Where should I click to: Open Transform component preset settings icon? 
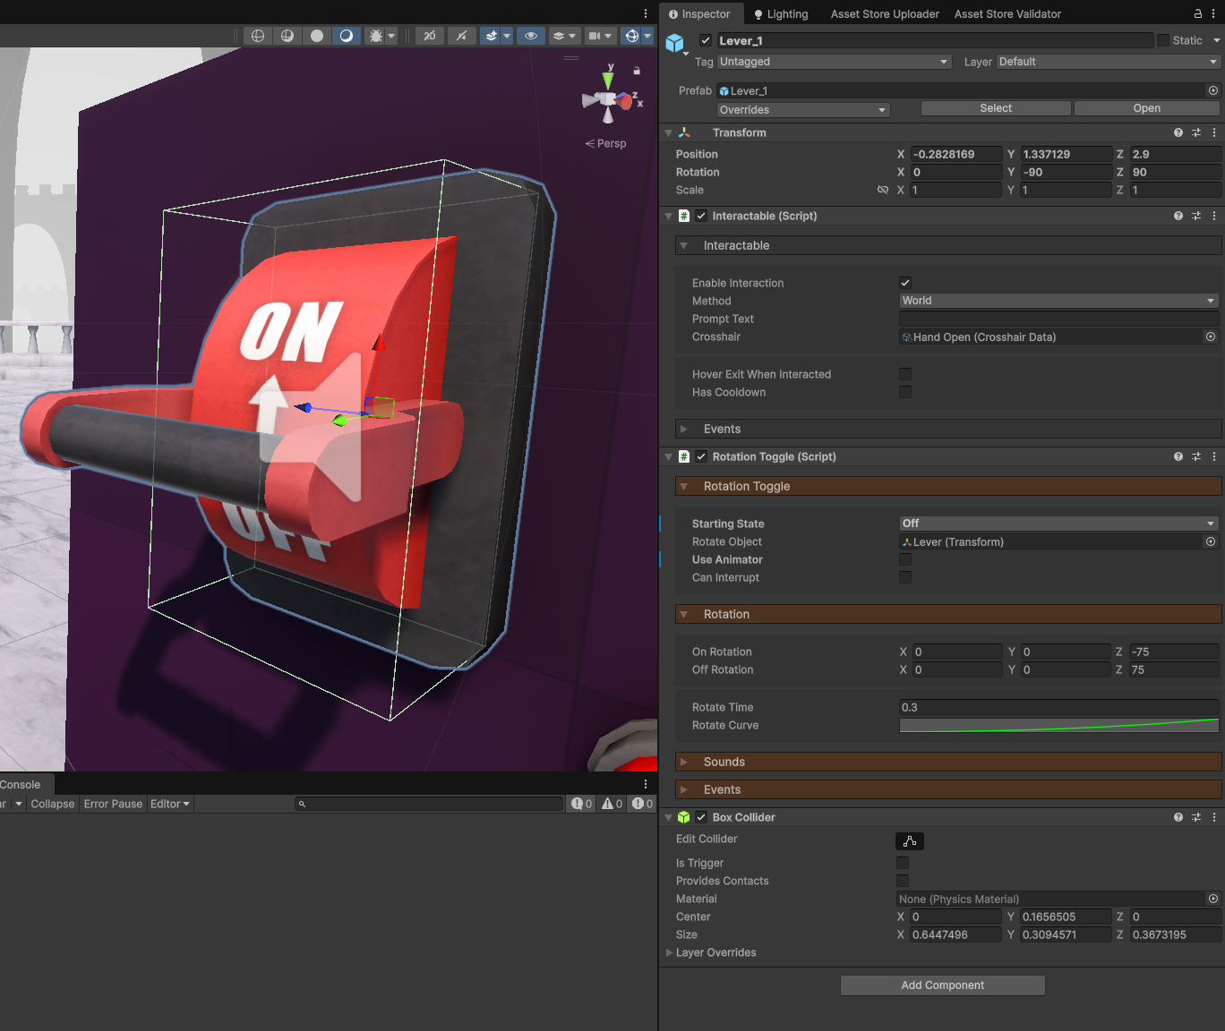pyautogui.click(x=1195, y=132)
